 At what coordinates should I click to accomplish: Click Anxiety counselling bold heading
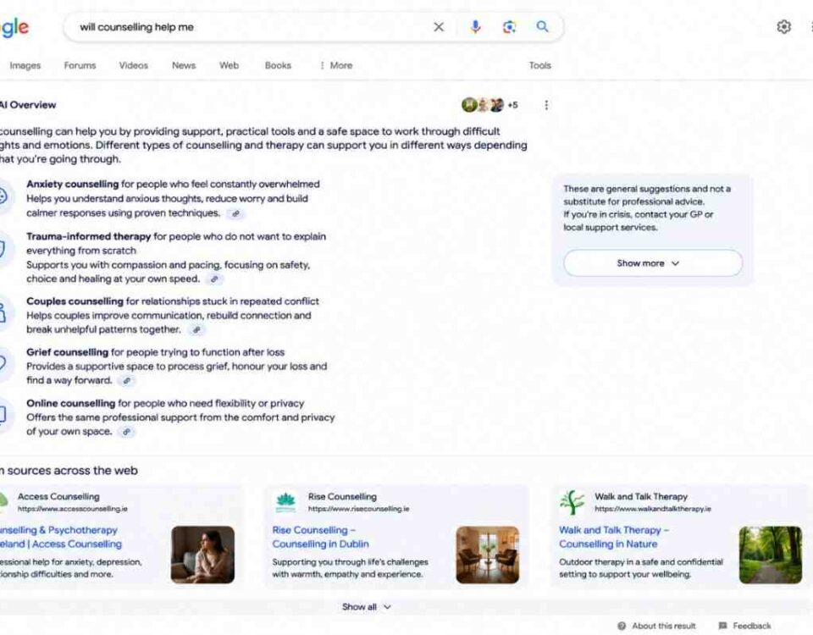pyautogui.click(x=73, y=184)
